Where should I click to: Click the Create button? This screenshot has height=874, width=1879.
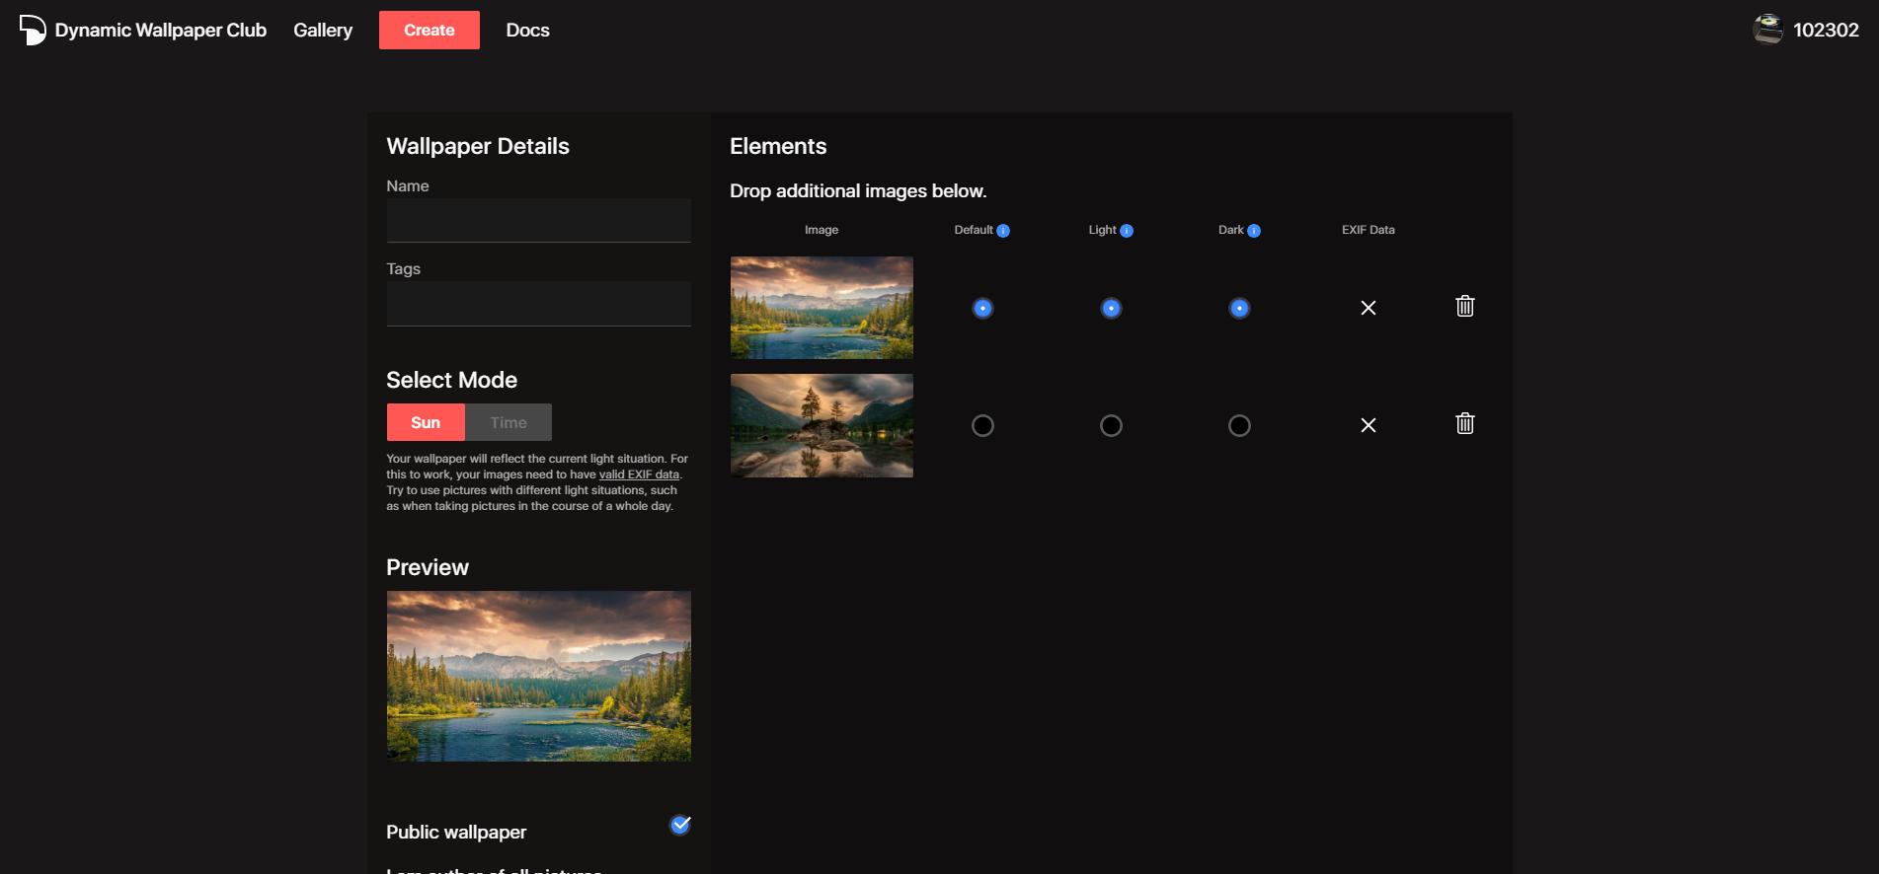coord(430,30)
